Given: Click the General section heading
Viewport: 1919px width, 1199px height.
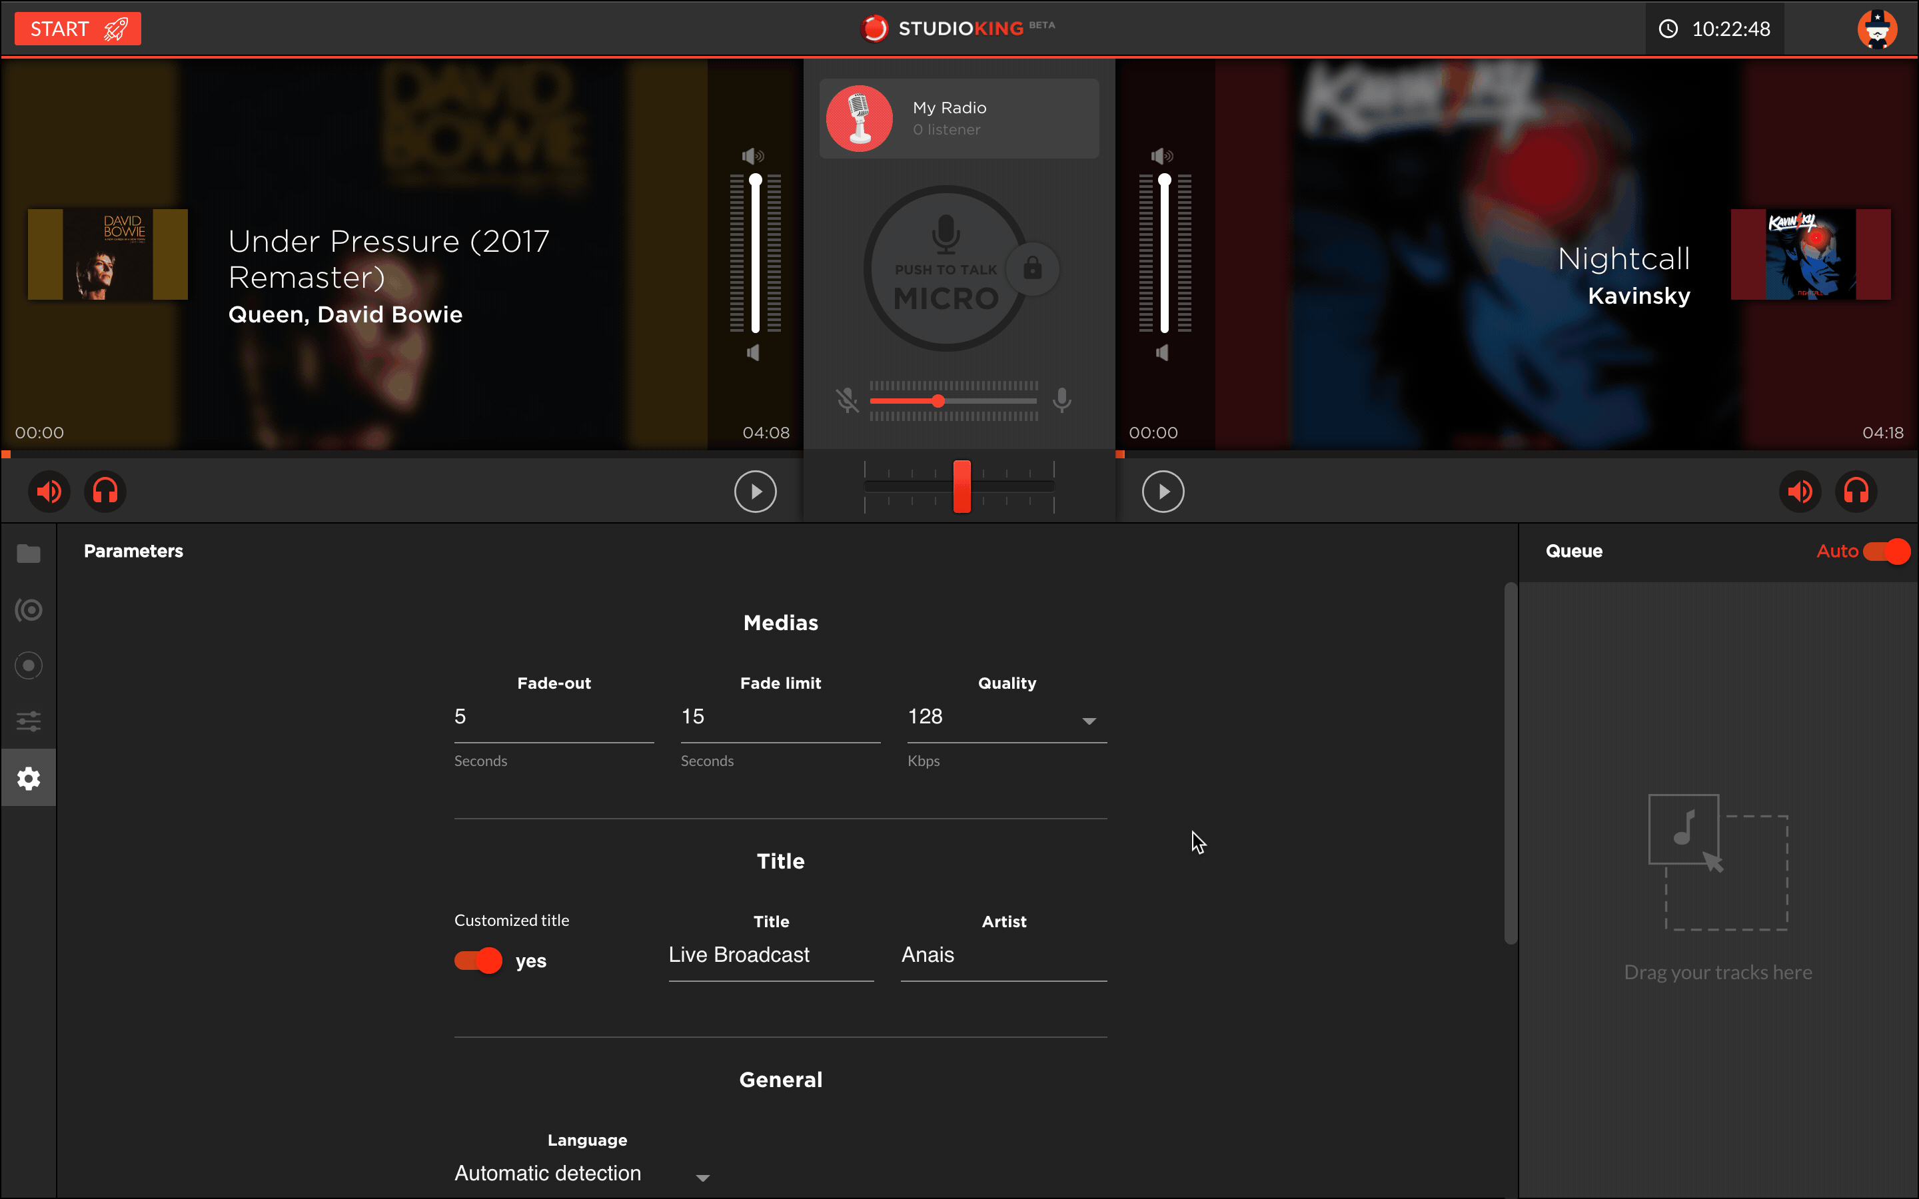Looking at the screenshot, I should (x=780, y=1080).
